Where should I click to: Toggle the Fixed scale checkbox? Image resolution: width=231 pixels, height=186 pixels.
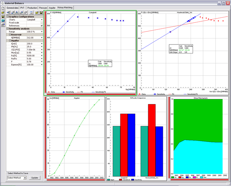[x=42, y=22]
